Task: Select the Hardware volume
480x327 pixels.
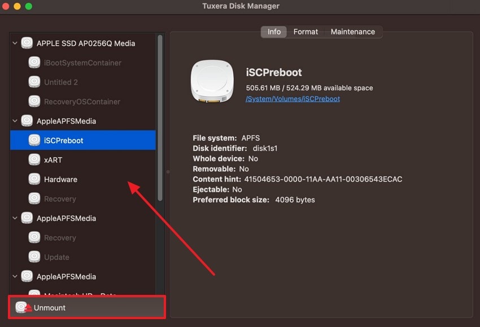Action: click(x=82, y=179)
